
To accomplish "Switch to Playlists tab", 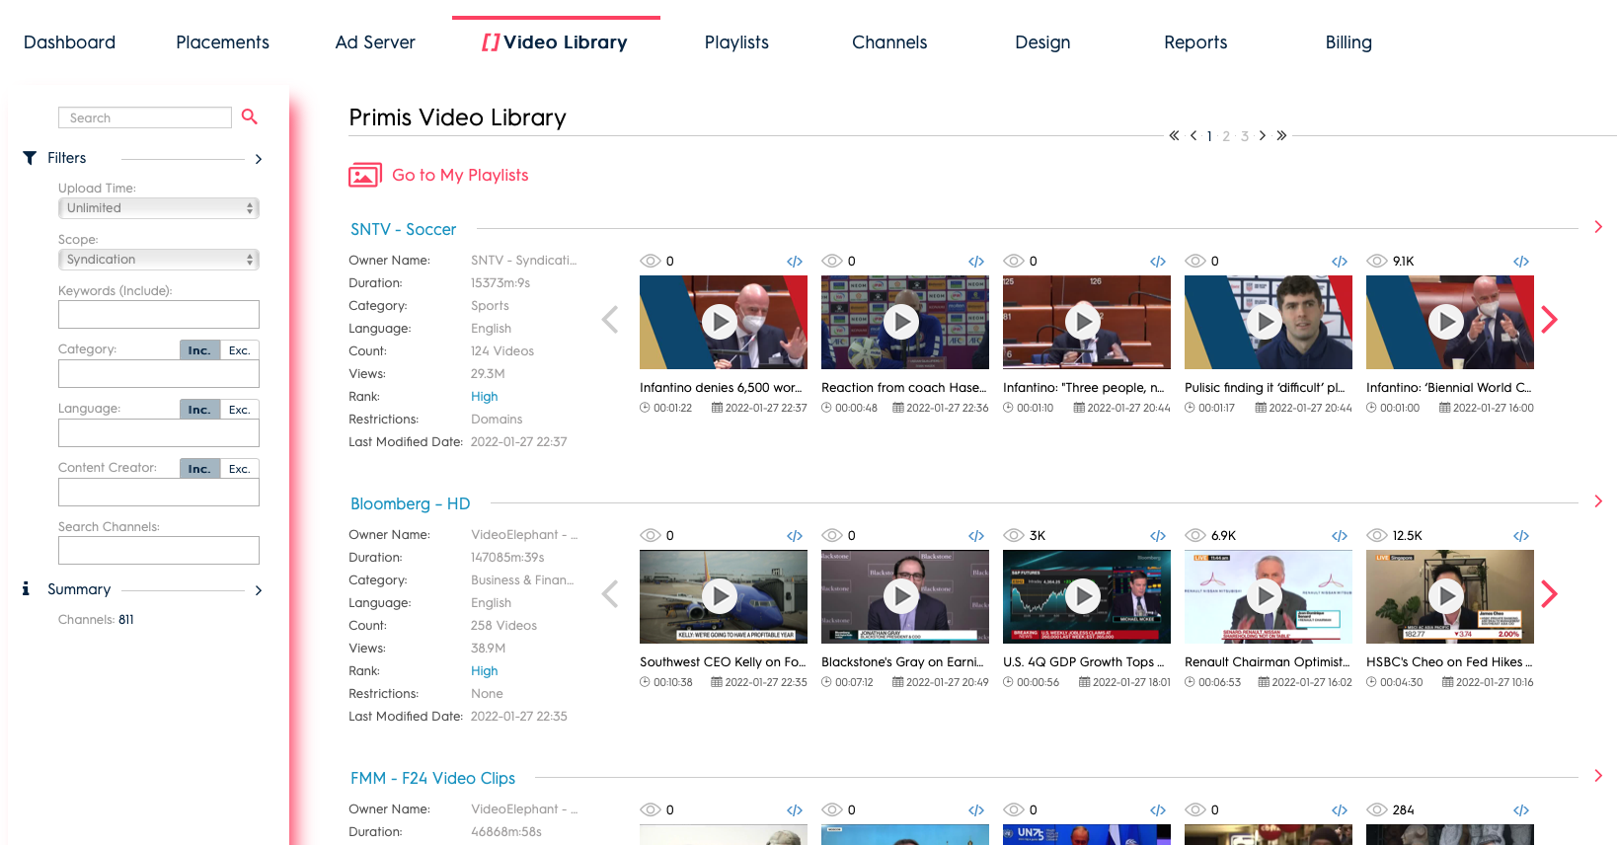I will (x=736, y=42).
